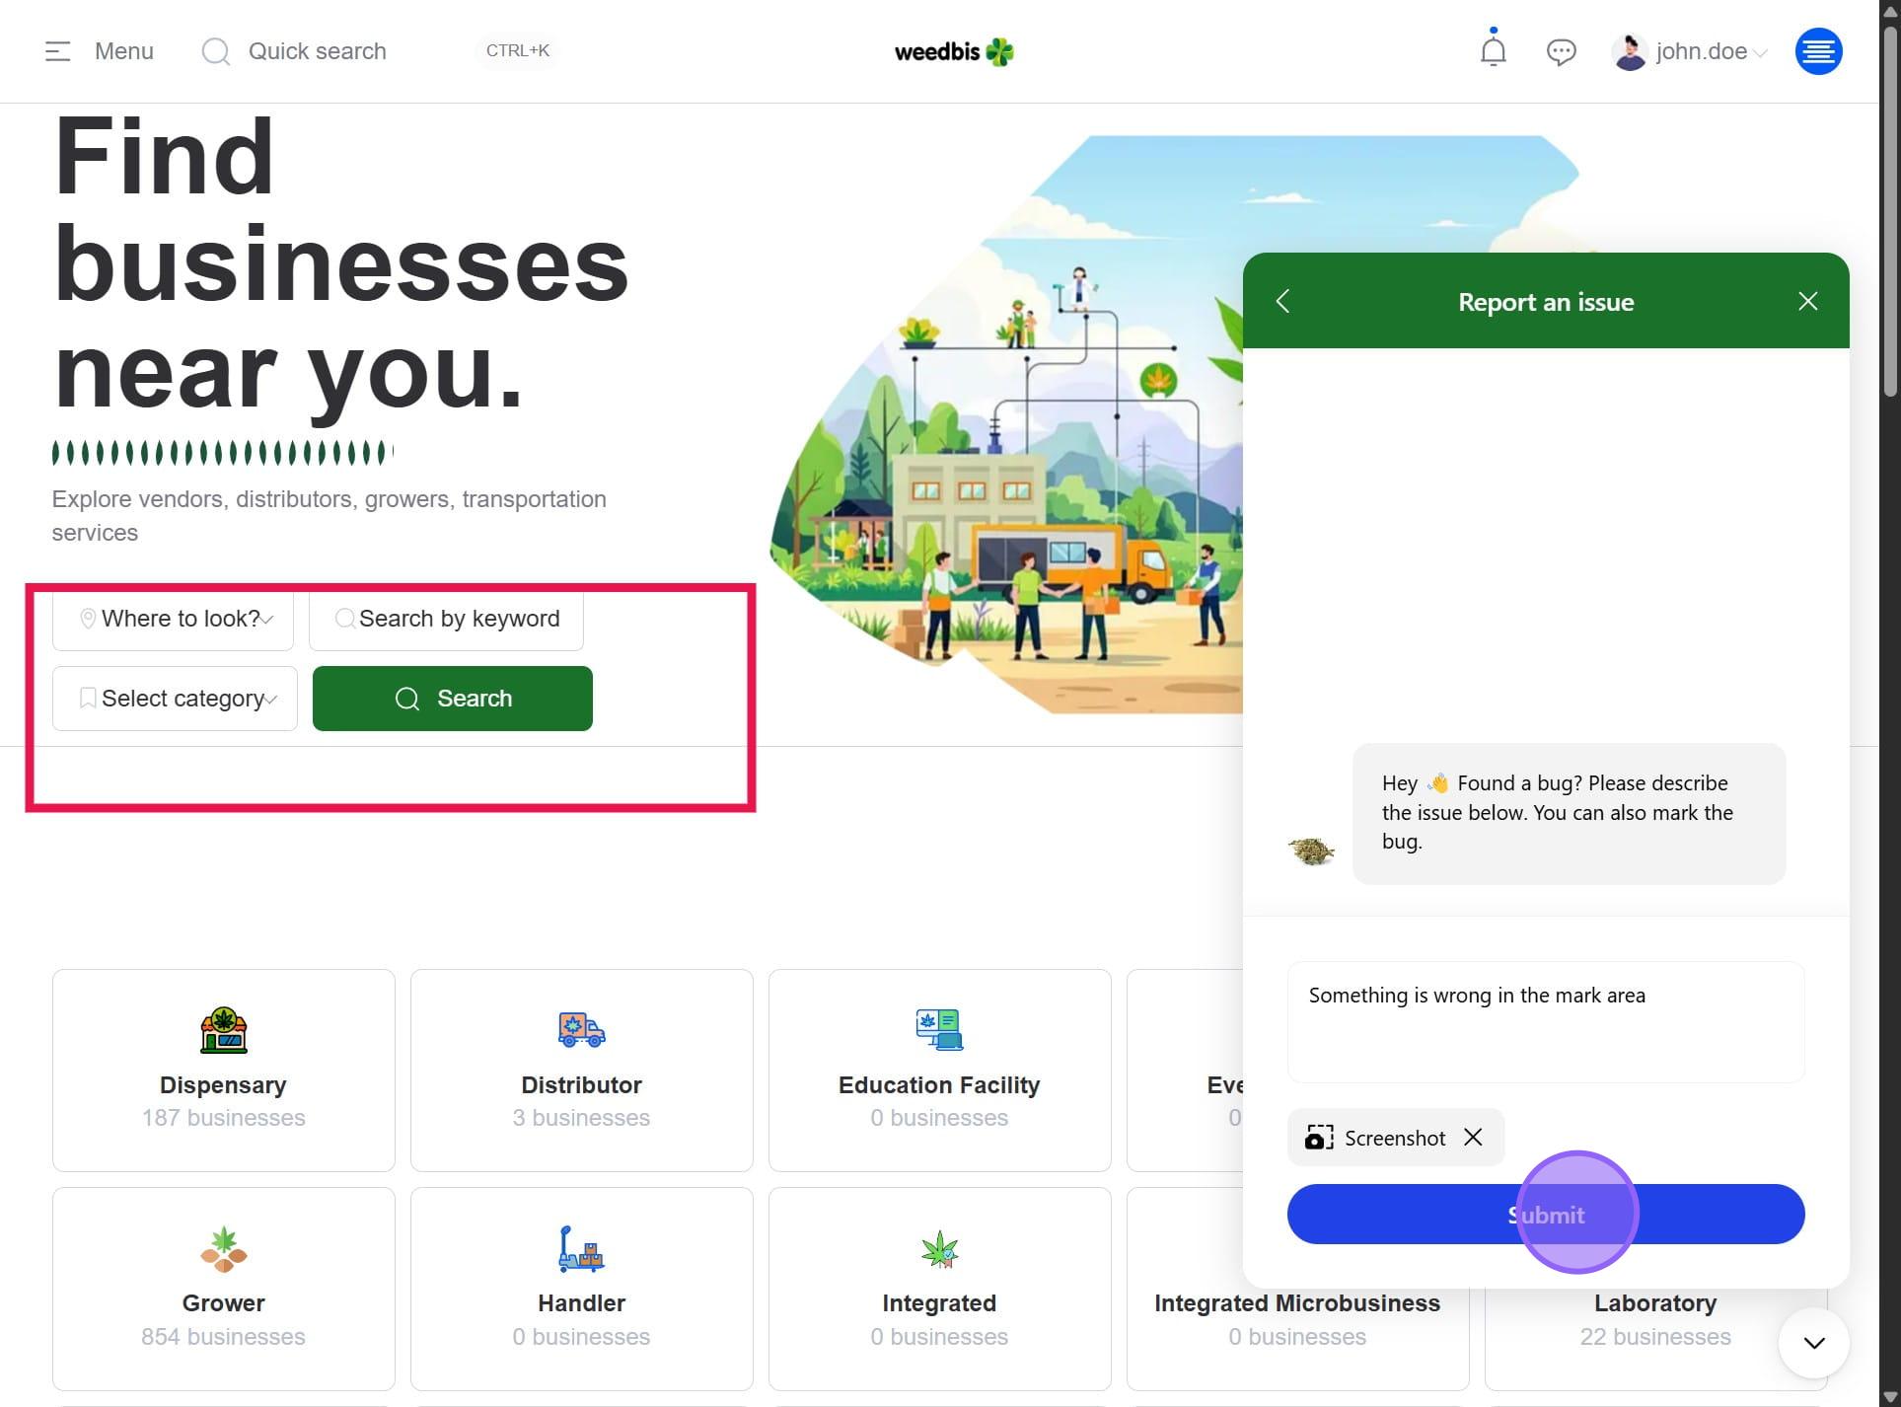
Task: Open the chat messages icon
Action: [x=1560, y=51]
